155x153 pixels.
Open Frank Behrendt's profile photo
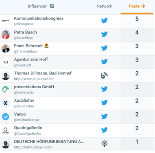6,48
